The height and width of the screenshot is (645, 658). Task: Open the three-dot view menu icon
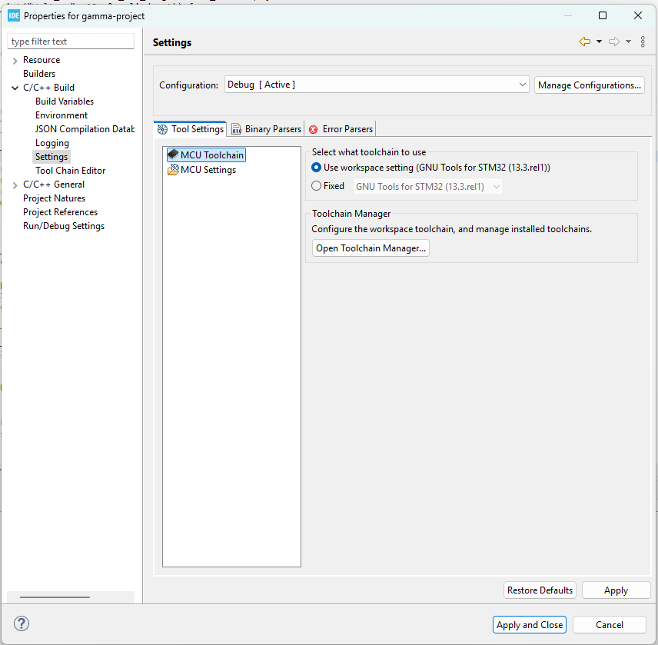coord(643,42)
